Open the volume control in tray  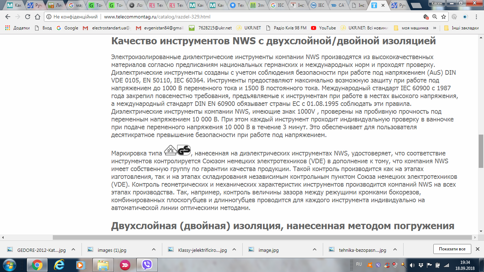point(411,265)
